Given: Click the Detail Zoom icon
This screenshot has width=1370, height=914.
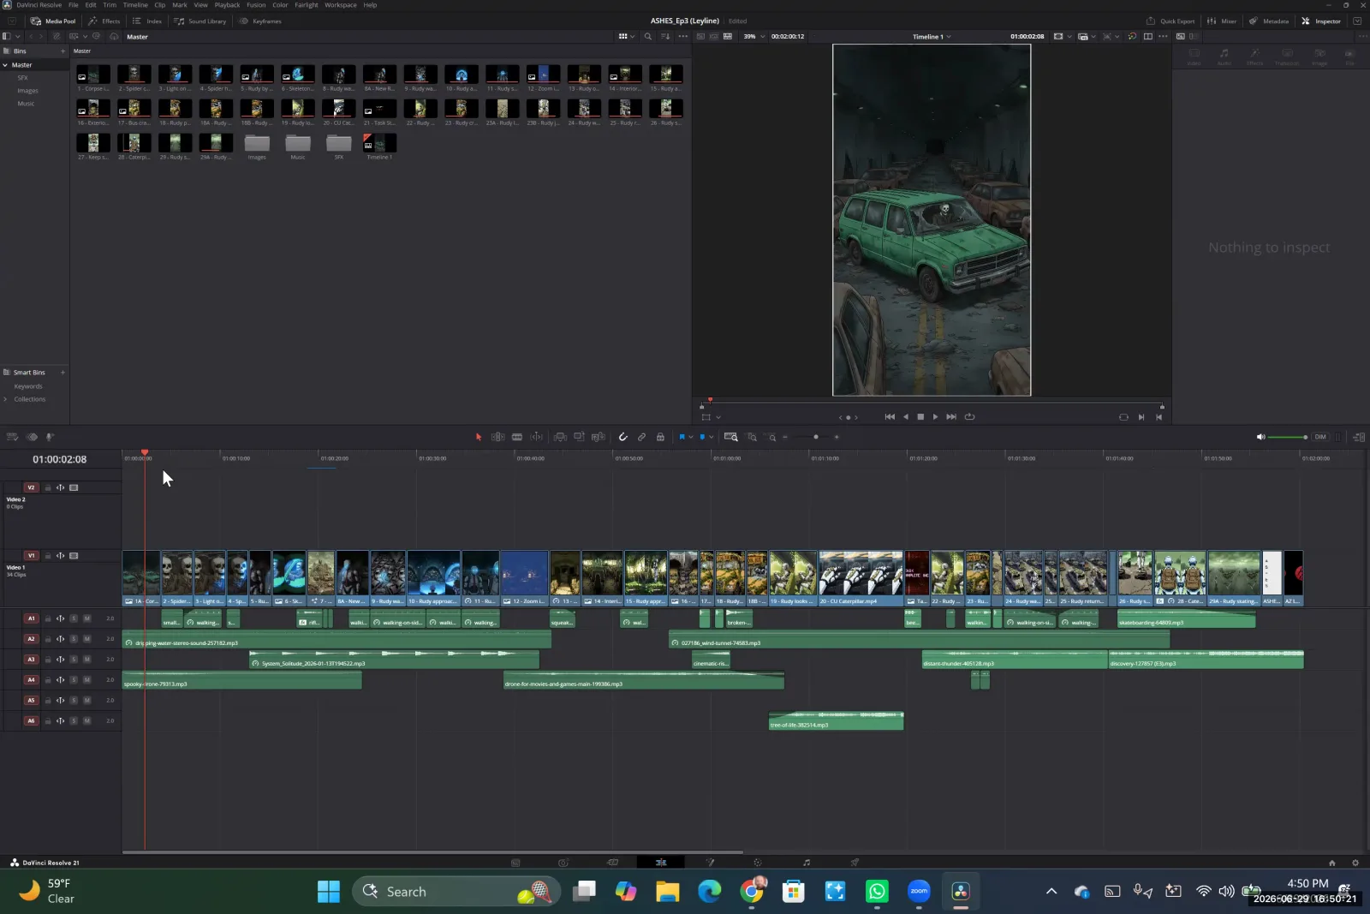Looking at the screenshot, I should pos(752,437).
